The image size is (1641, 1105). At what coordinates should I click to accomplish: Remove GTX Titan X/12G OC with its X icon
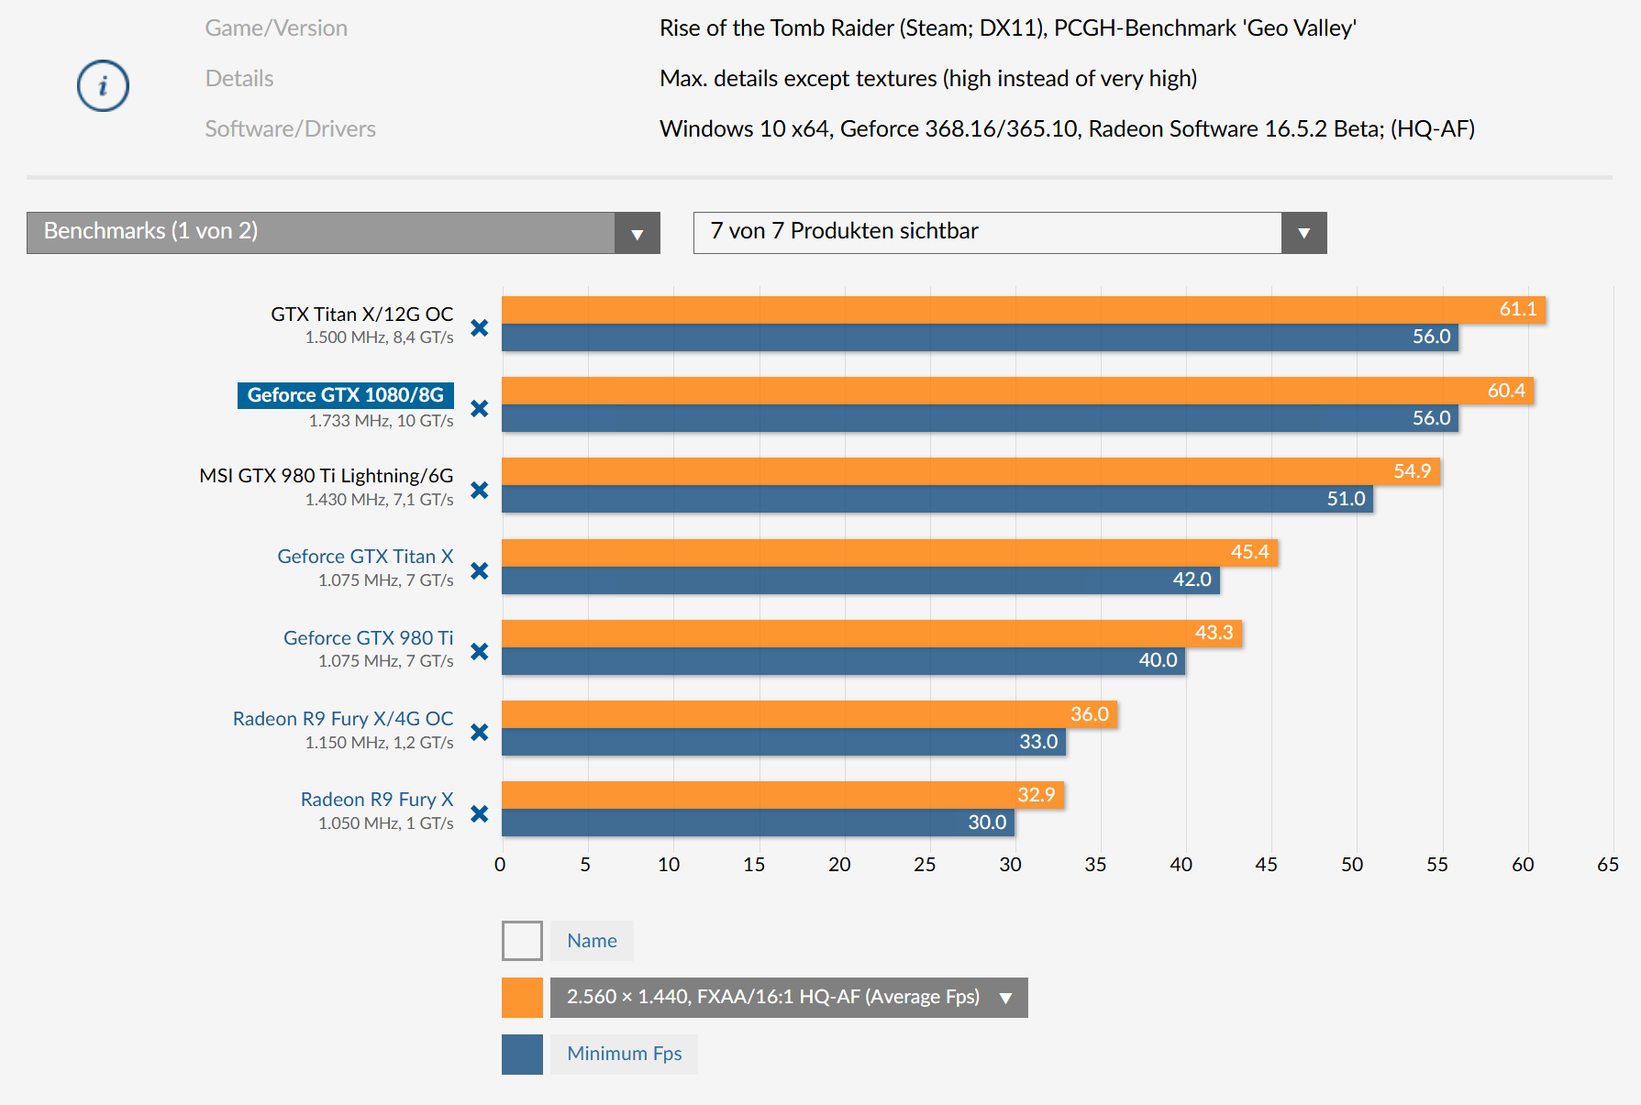tap(479, 327)
